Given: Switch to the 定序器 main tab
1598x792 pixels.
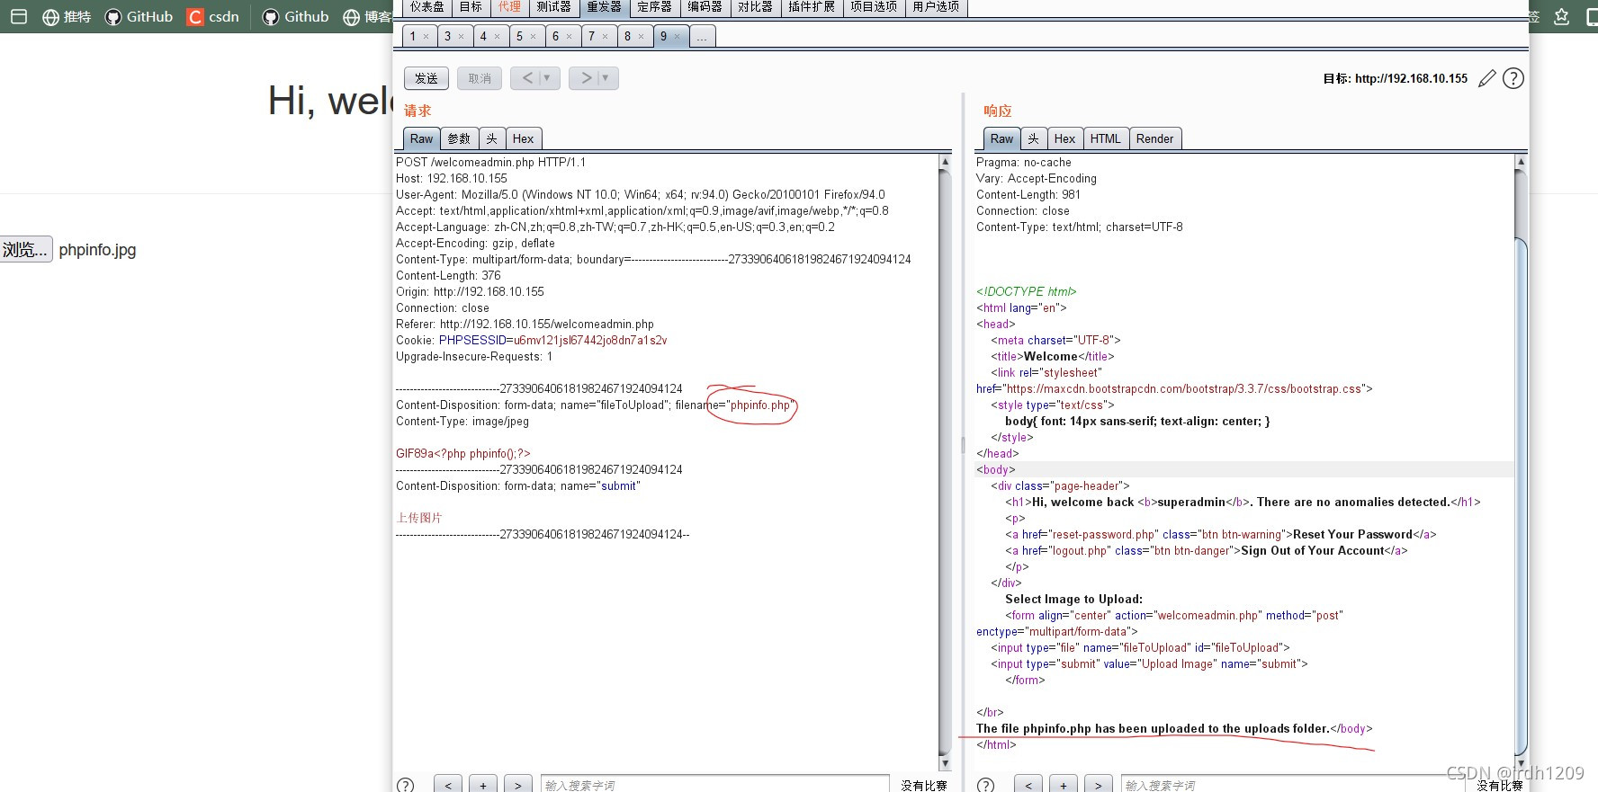Looking at the screenshot, I should tap(655, 7).
